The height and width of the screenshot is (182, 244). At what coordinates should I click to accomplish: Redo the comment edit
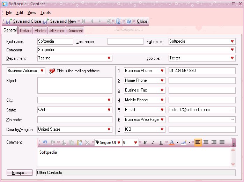(x=53, y=143)
